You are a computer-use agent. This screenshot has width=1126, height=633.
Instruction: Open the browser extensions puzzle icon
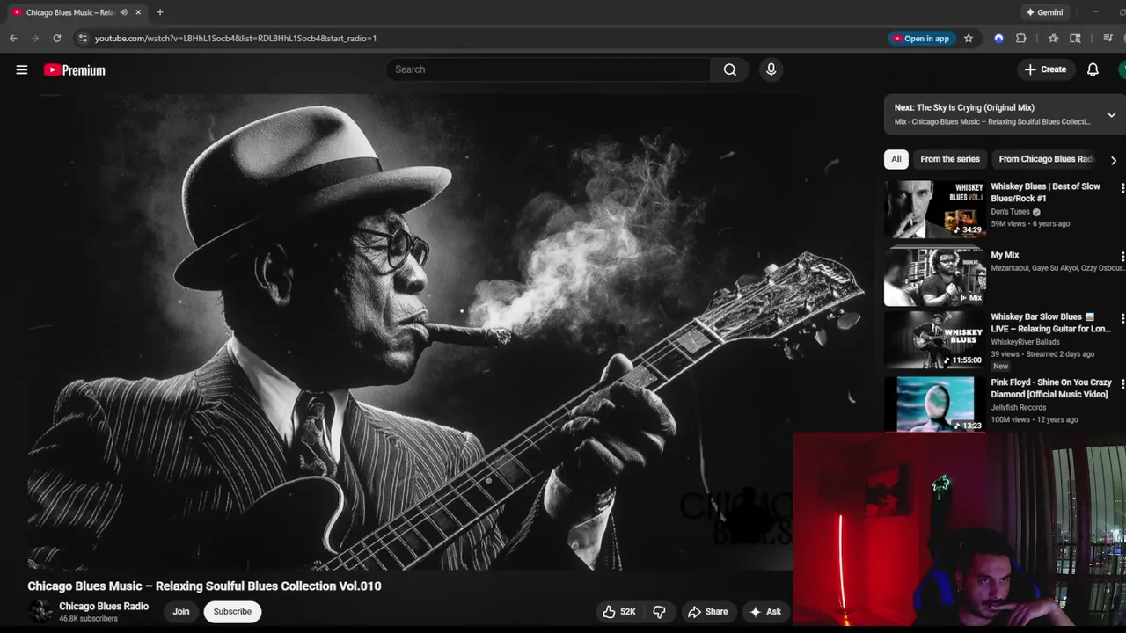coord(1021,38)
